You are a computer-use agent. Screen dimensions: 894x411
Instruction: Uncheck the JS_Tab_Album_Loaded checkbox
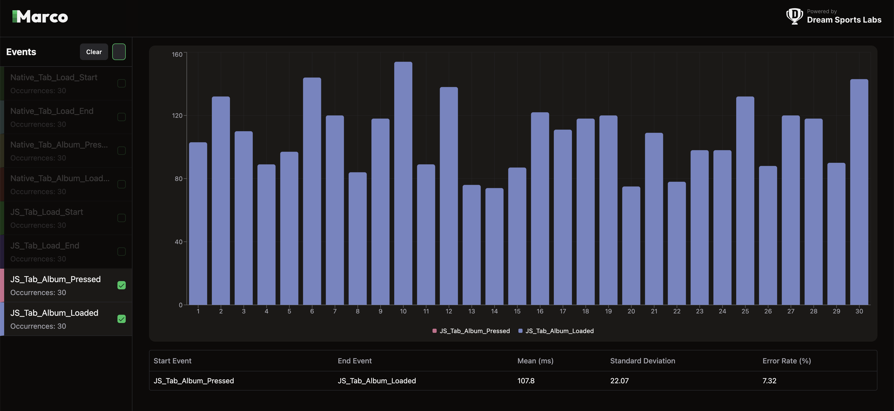(122, 319)
